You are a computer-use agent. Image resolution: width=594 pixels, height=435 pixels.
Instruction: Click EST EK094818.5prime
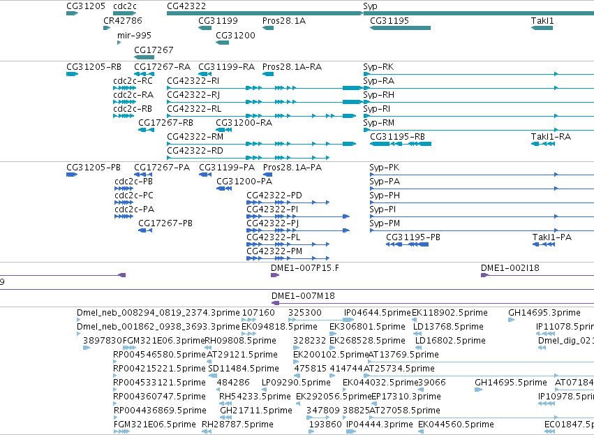tap(249, 334)
